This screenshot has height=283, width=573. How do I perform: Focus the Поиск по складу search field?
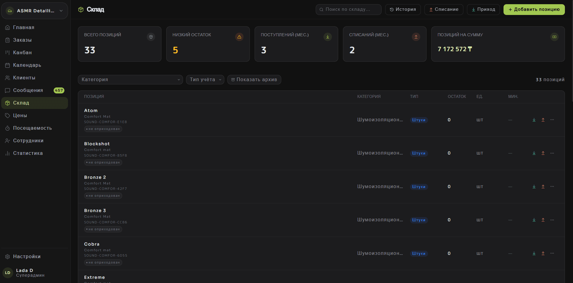[x=349, y=10]
